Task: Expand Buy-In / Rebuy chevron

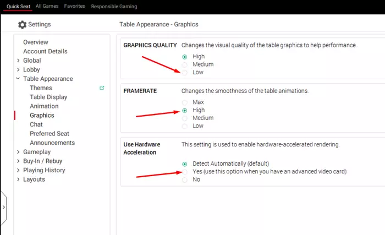Action: (x=18, y=161)
